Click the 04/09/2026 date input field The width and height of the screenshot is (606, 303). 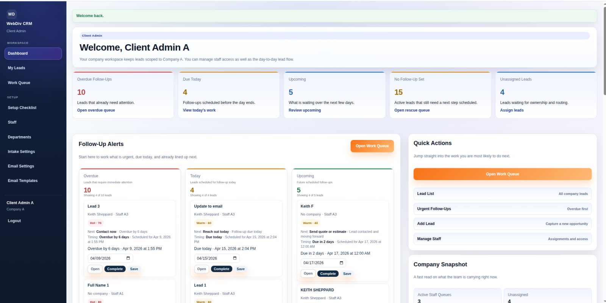pyautogui.click(x=106, y=258)
